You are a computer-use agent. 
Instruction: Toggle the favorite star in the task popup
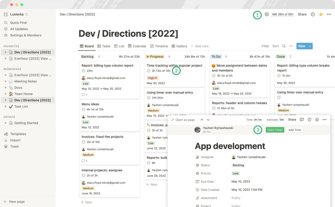click(x=317, y=120)
